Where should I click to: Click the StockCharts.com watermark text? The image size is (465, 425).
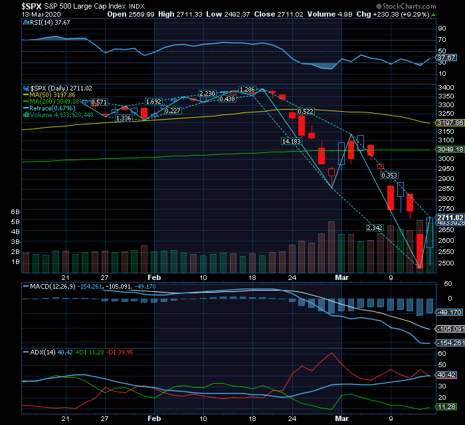(407, 6)
